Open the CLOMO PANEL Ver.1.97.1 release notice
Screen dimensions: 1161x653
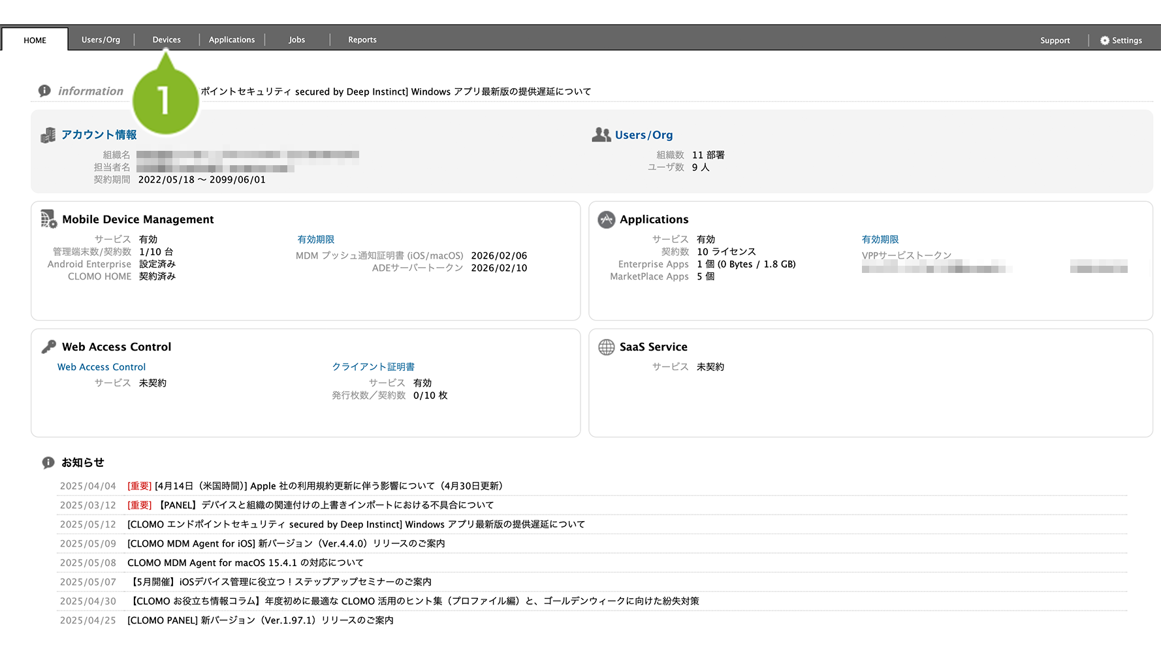pos(261,620)
